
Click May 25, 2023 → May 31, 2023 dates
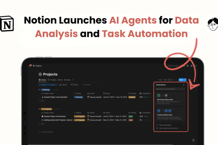coord(115,120)
